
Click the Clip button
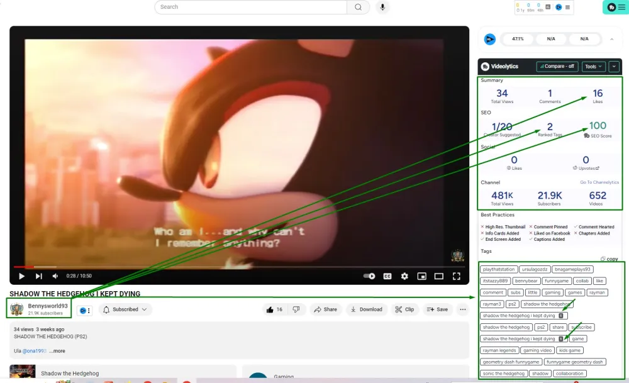click(x=404, y=309)
